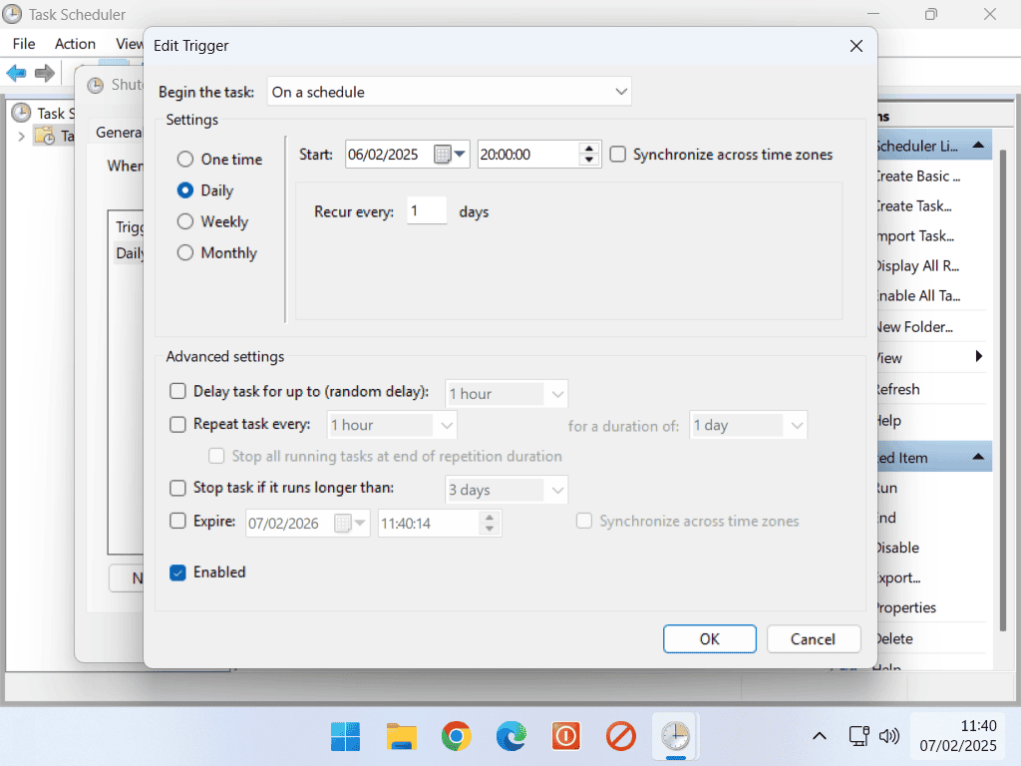This screenshot has height=766, width=1021.
Task: Choose the Monthly schedule option
Action: click(x=185, y=253)
